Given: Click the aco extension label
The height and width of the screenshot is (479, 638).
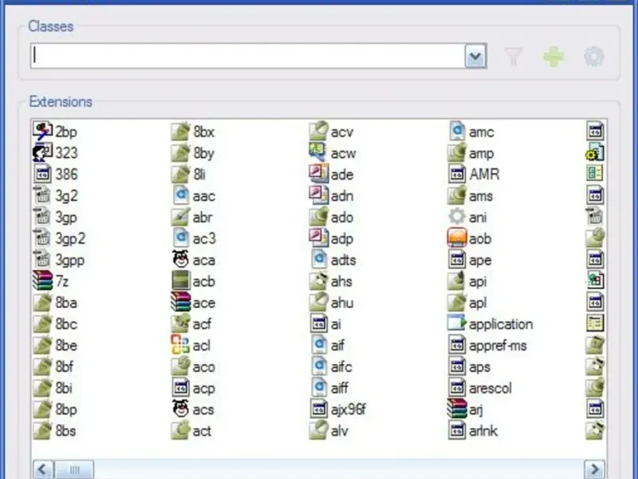Looking at the screenshot, I should [204, 367].
